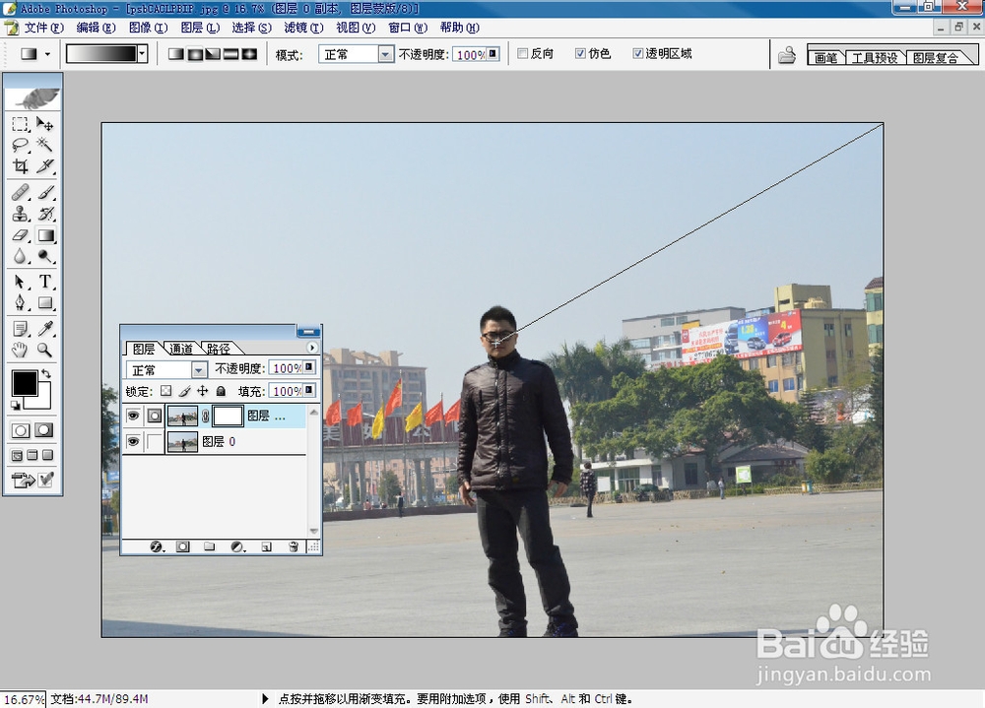Open the layer blend mode dropdown

tap(199, 369)
